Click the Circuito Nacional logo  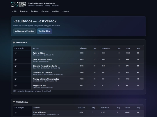pos(19,4)
